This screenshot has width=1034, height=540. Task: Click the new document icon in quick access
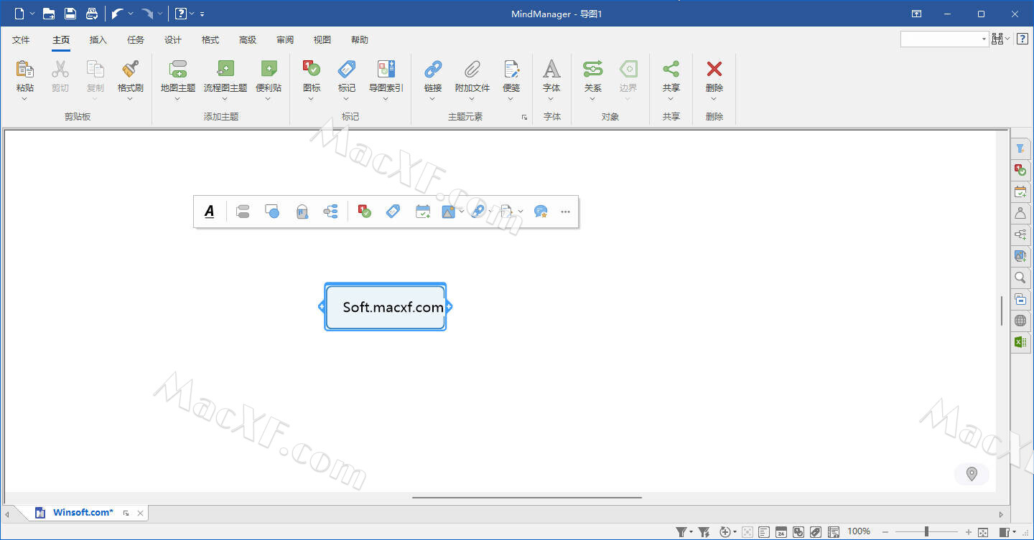tap(19, 14)
